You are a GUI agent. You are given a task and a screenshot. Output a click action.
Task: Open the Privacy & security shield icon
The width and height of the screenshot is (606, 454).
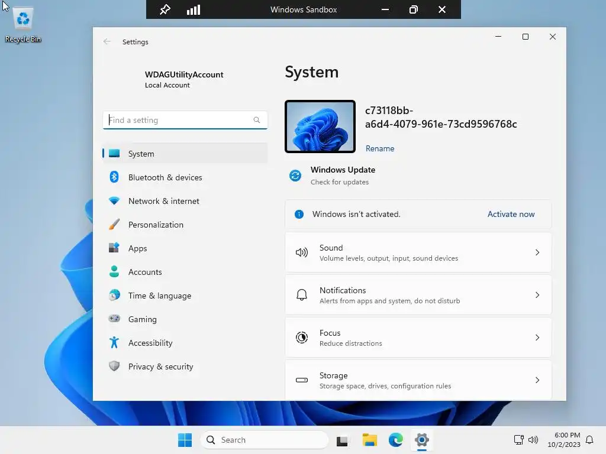tap(114, 366)
